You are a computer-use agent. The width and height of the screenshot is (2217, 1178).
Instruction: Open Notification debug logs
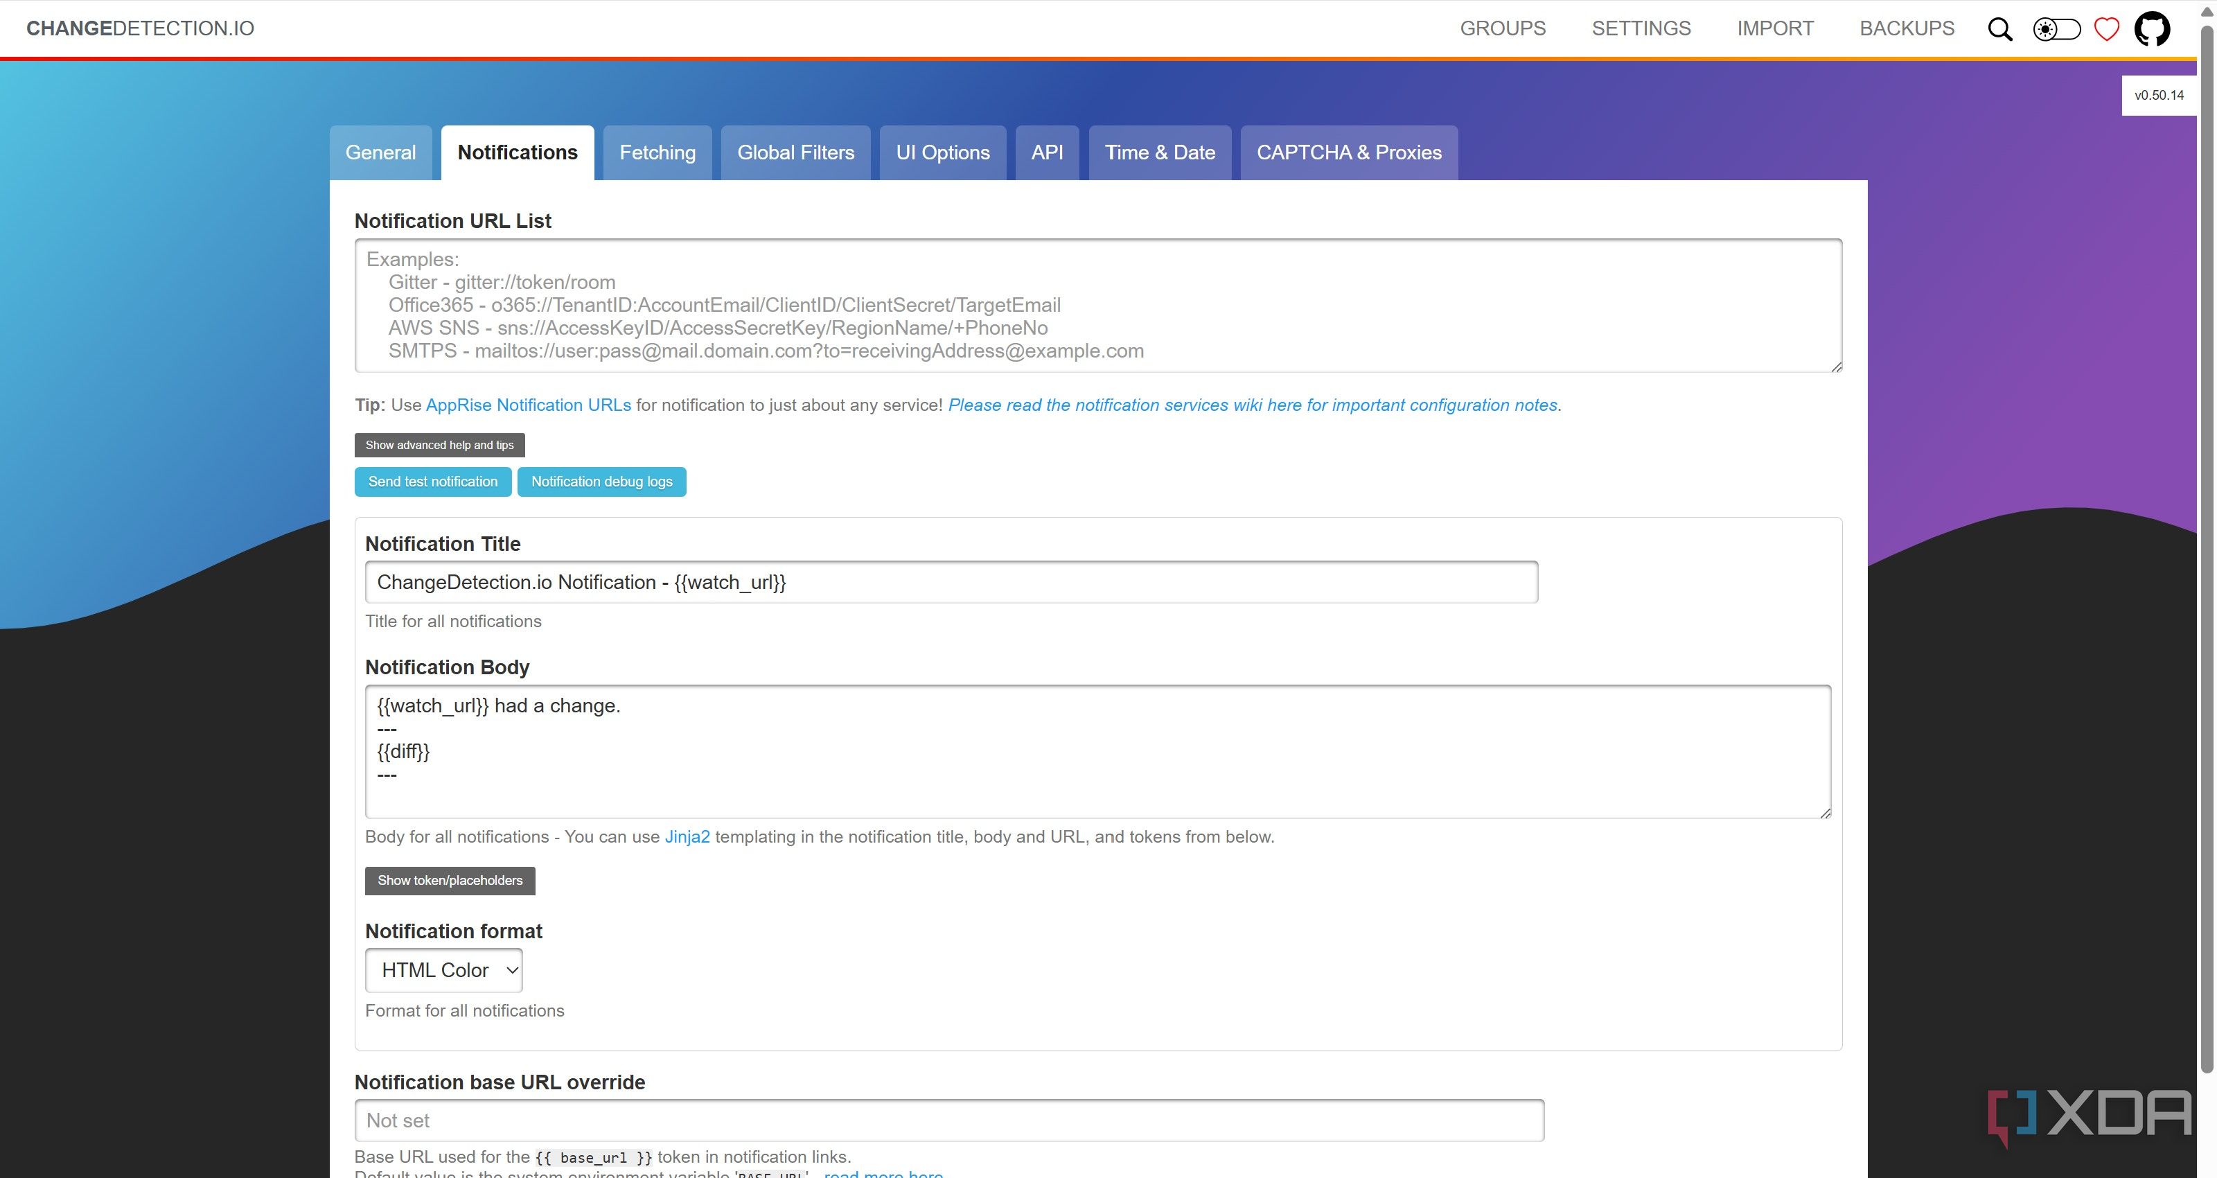[x=601, y=482]
